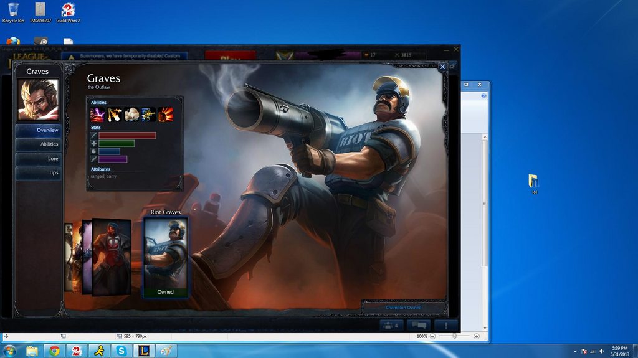Launch Chrome from the taskbar

click(54, 351)
